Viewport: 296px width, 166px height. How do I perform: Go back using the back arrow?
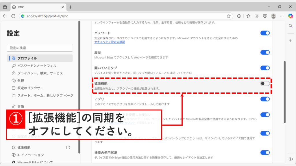pos(5,16)
